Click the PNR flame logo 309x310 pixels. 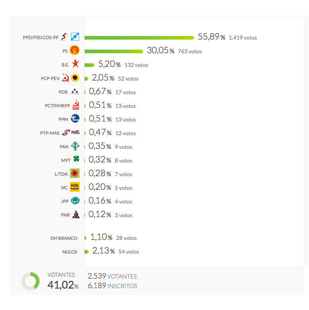[76, 214]
